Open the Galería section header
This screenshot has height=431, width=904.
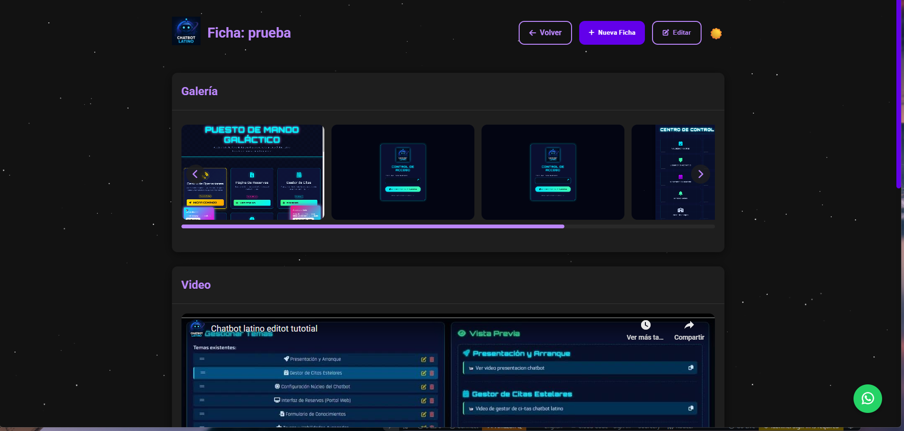199,91
